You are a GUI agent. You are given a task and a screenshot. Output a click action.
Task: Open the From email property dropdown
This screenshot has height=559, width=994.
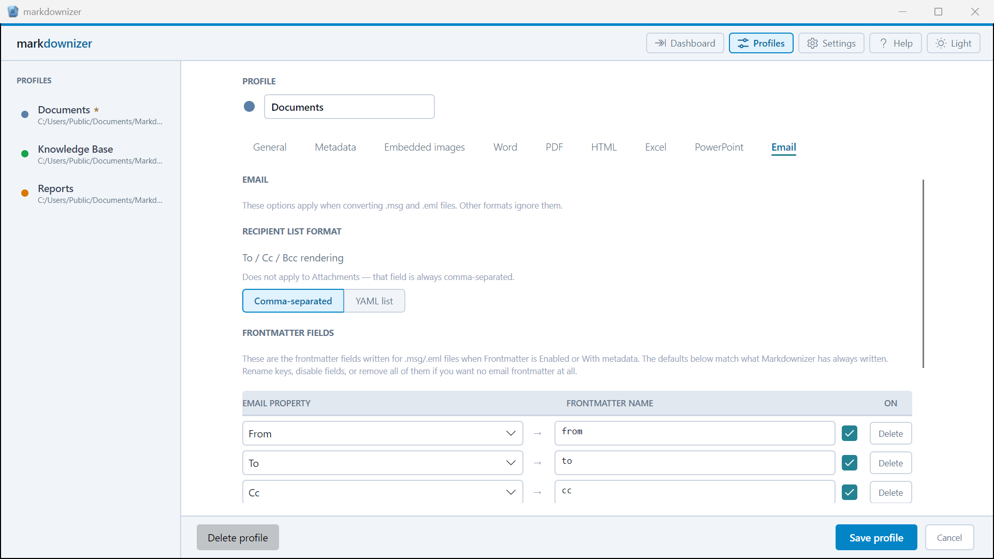(x=383, y=433)
